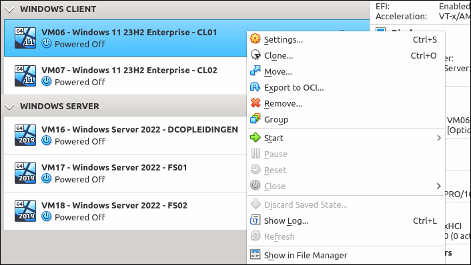Click VM07 Windows 11 OS icon
This screenshot has height=265, width=471.
[x=25, y=76]
